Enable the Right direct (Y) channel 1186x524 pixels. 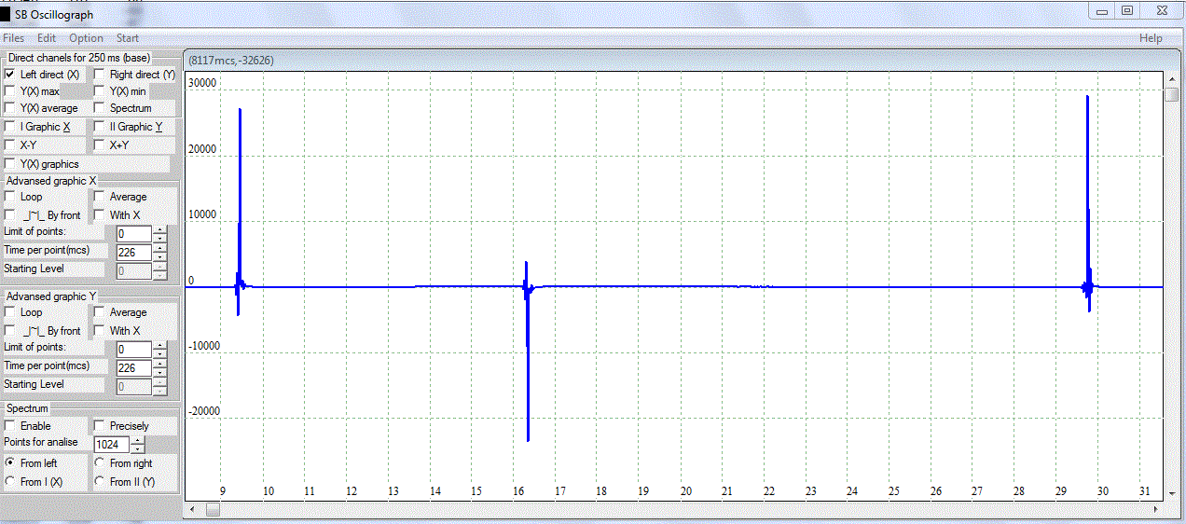click(99, 75)
